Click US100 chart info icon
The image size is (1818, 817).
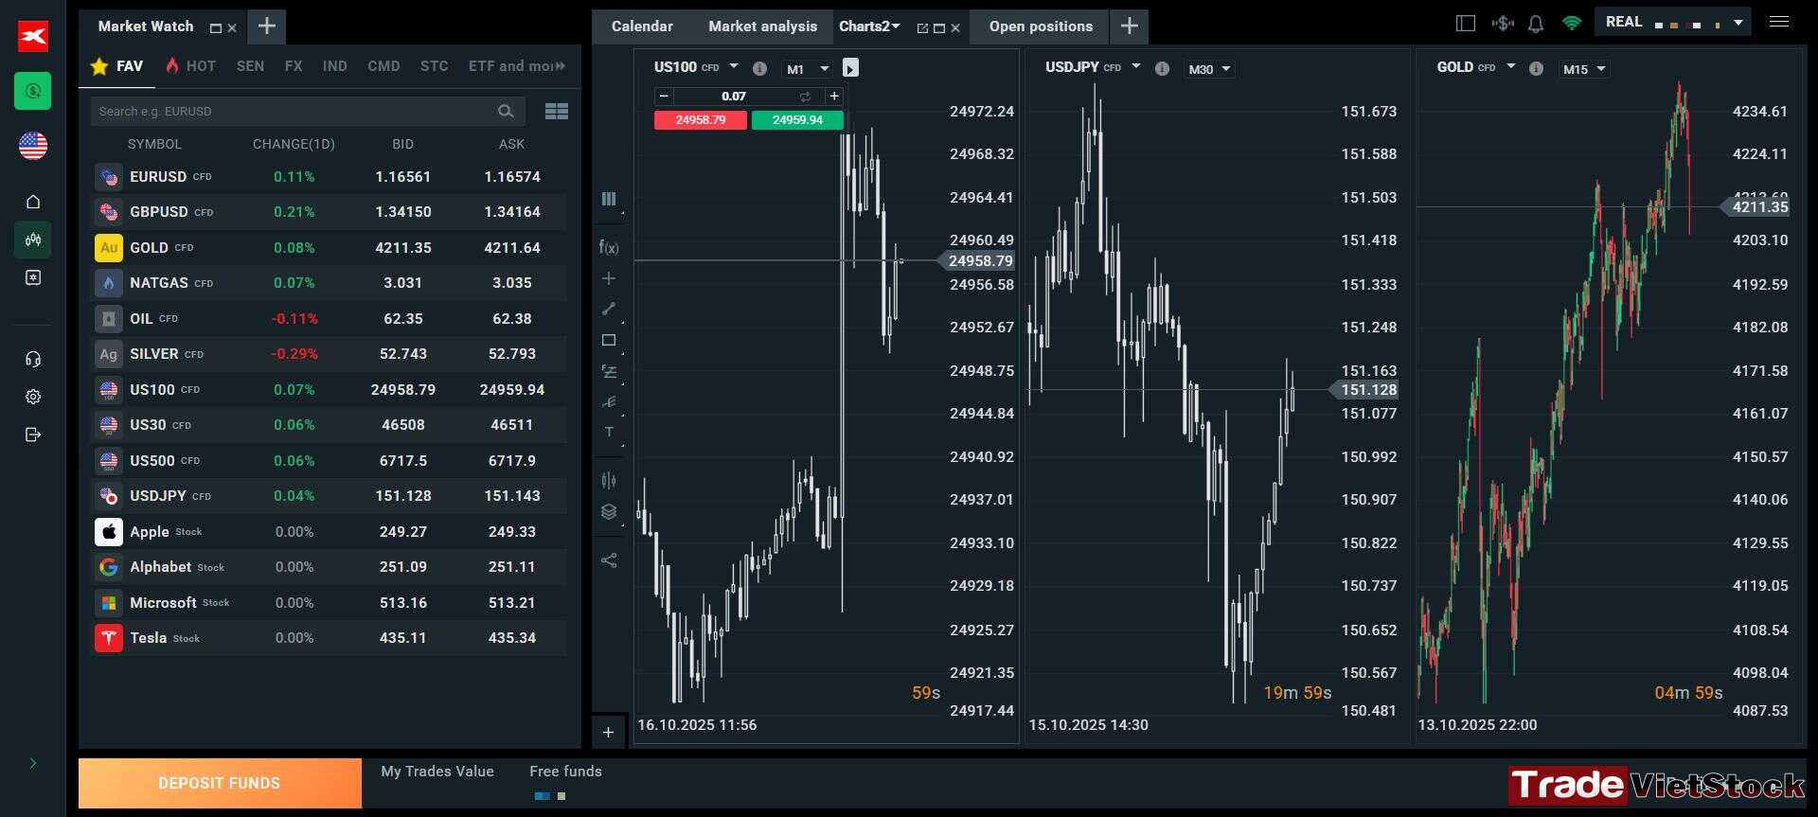point(759,68)
